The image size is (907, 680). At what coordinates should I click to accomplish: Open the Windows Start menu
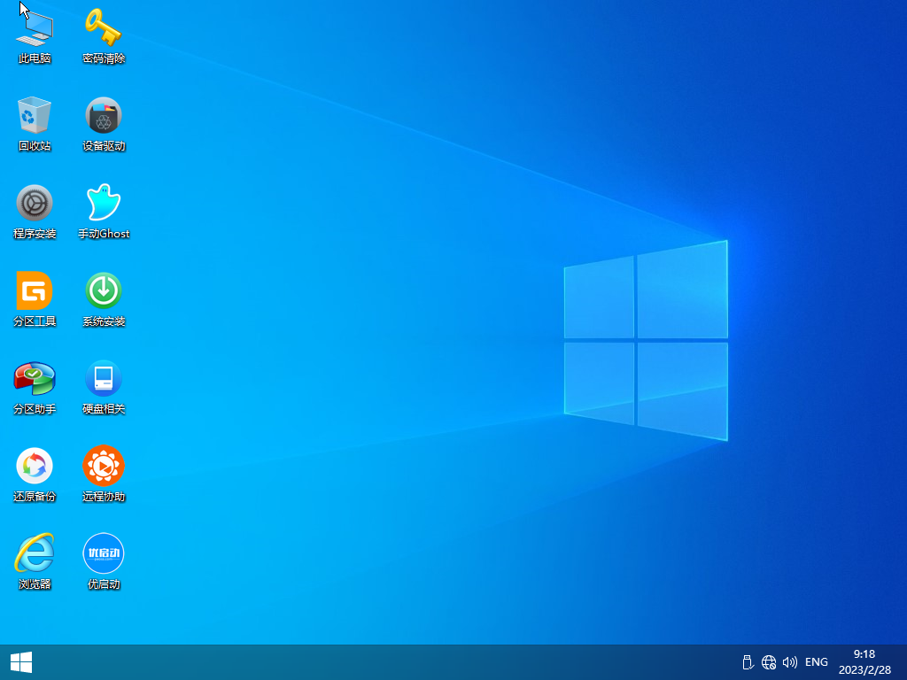click(21, 662)
